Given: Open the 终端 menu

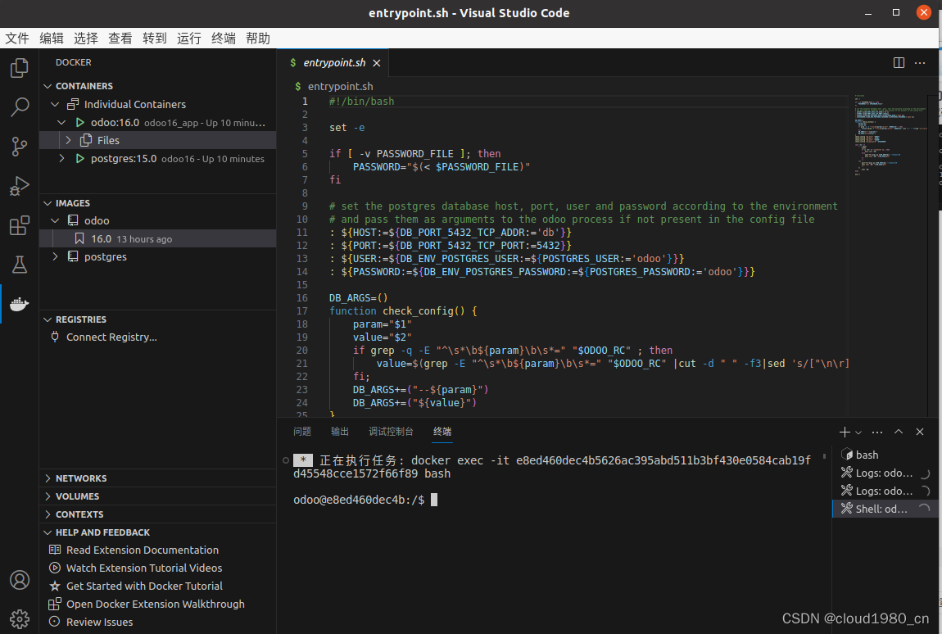Looking at the screenshot, I should click(x=222, y=38).
